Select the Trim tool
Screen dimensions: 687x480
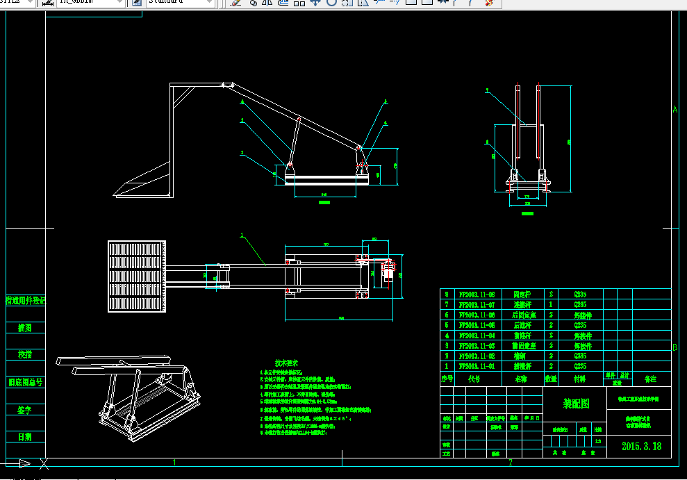[x=379, y=2]
